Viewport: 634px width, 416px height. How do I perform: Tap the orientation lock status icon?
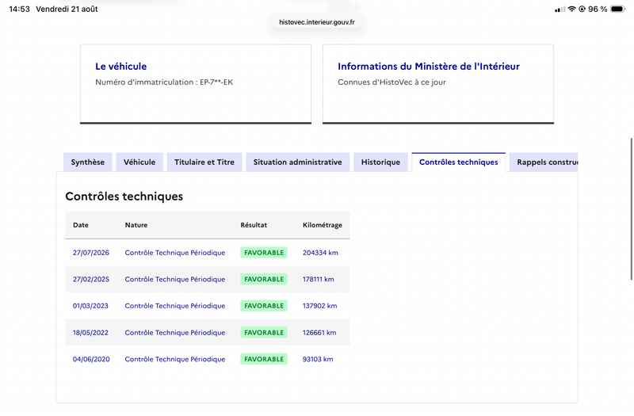click(582, 9)
